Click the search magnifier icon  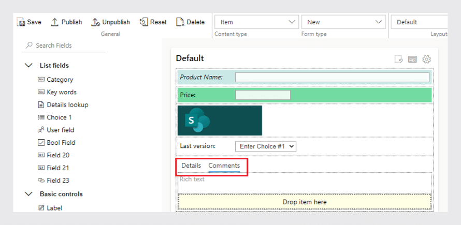point(29,46)
